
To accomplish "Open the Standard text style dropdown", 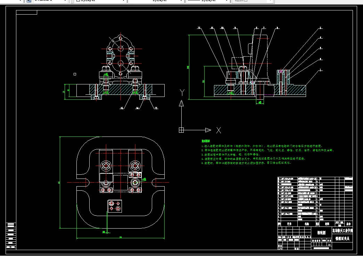I will point(50,1).
